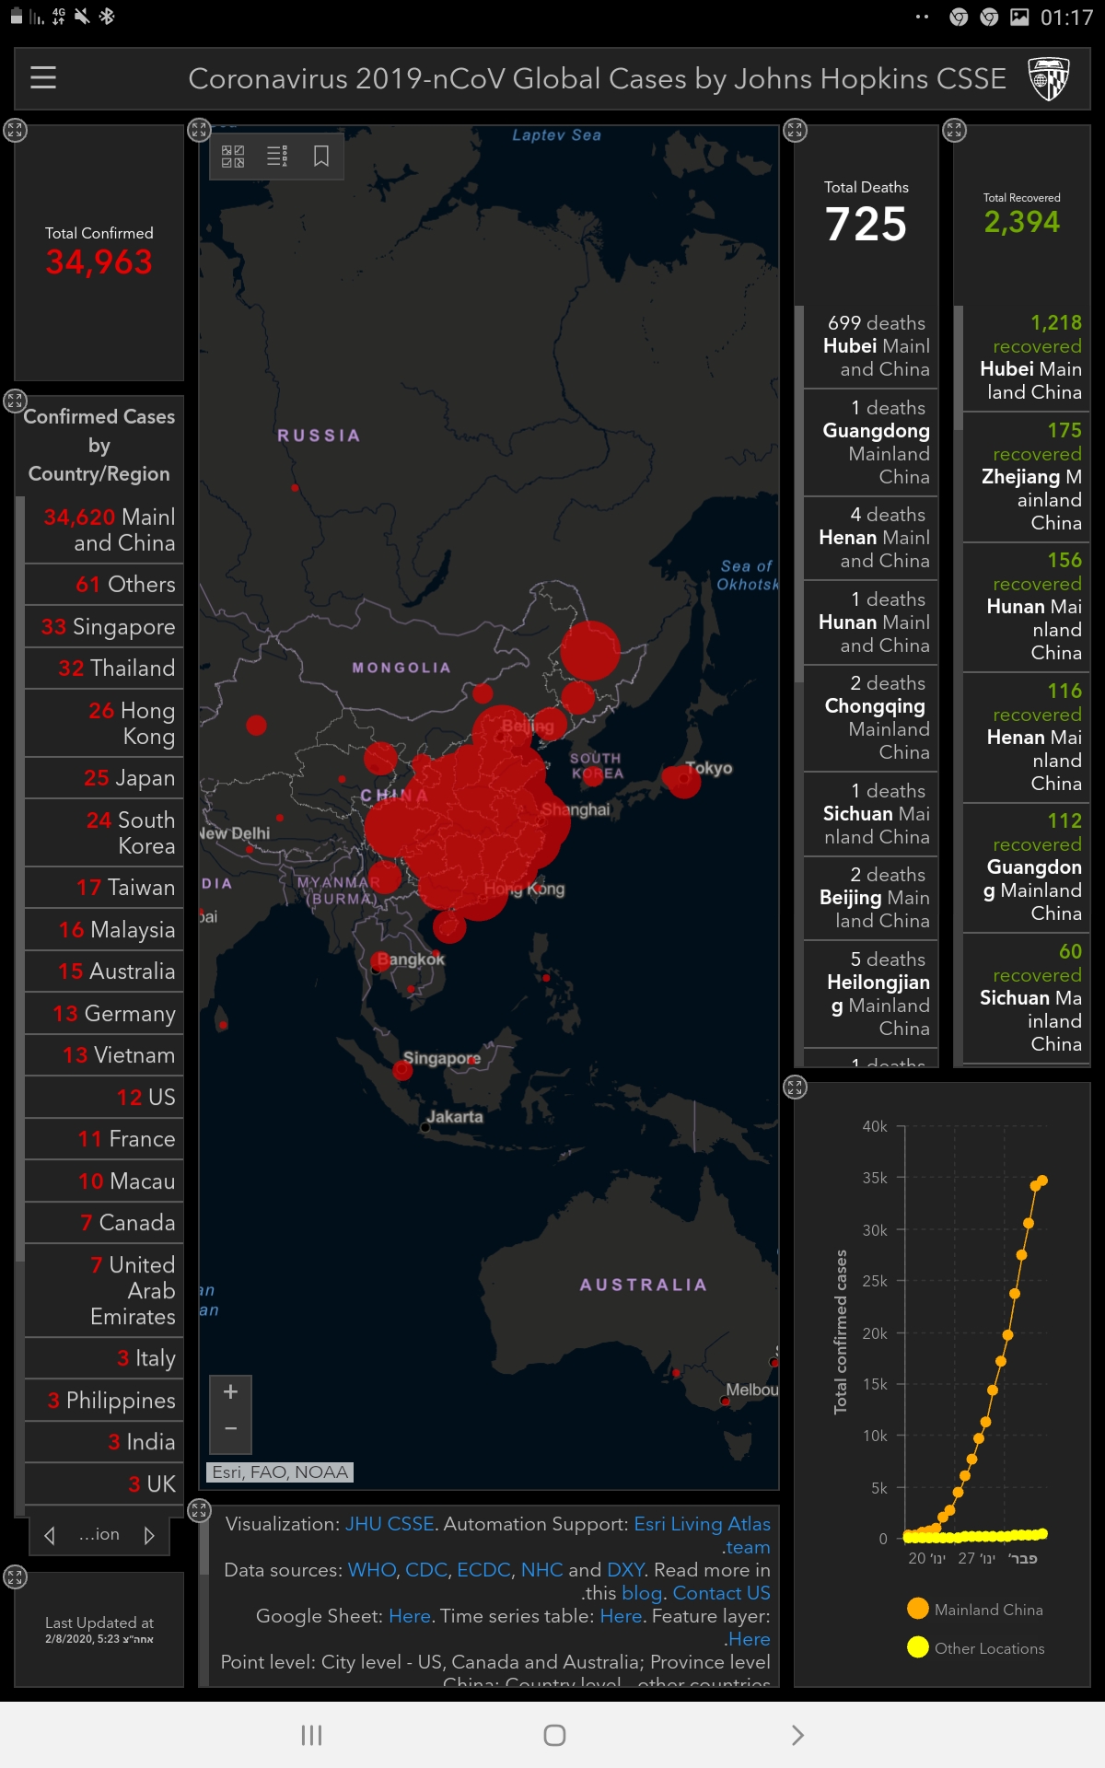This screenshot has width=1105, height=1768.
Task: Select Italy in country list
Action: coord(104,1358)
